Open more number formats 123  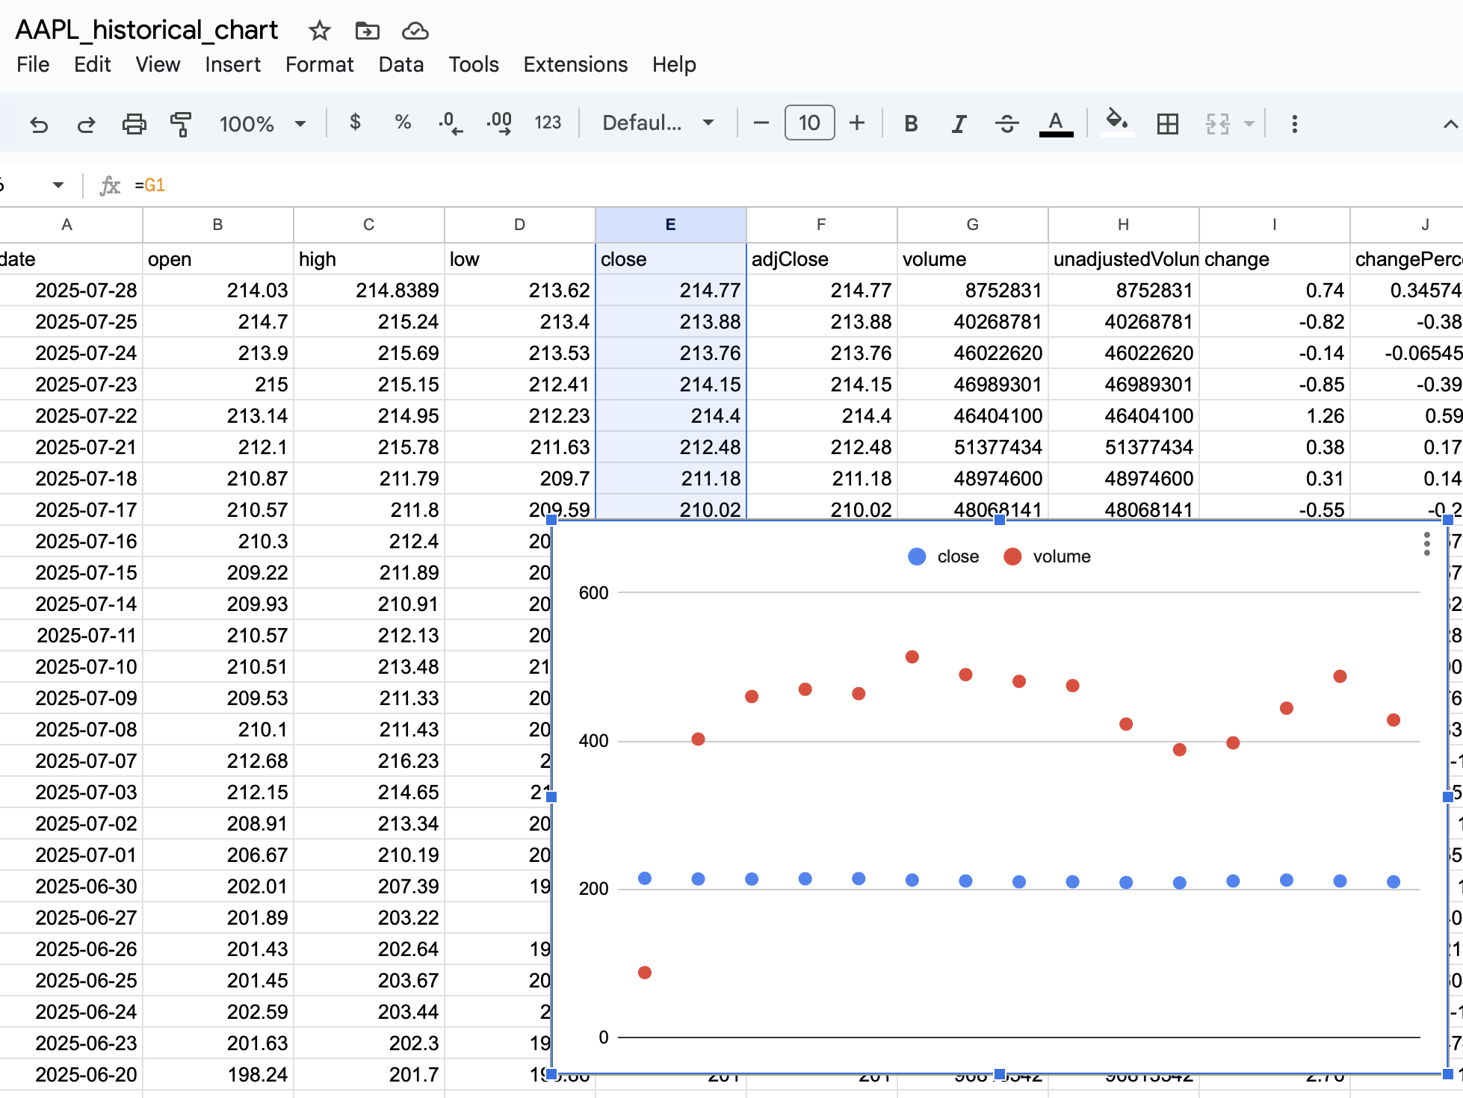548,122
